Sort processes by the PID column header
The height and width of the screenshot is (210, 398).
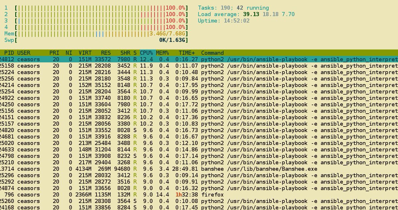pos(9,53)
